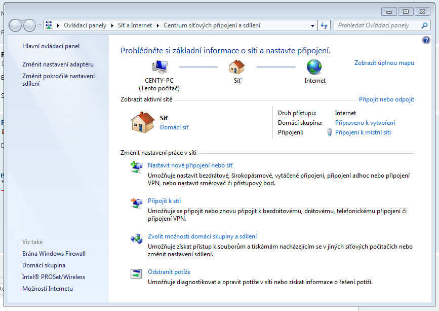Click the bold Síť network name
Image resolution: width=439 pixels, height=311 pixels.
tap(164, 118)
